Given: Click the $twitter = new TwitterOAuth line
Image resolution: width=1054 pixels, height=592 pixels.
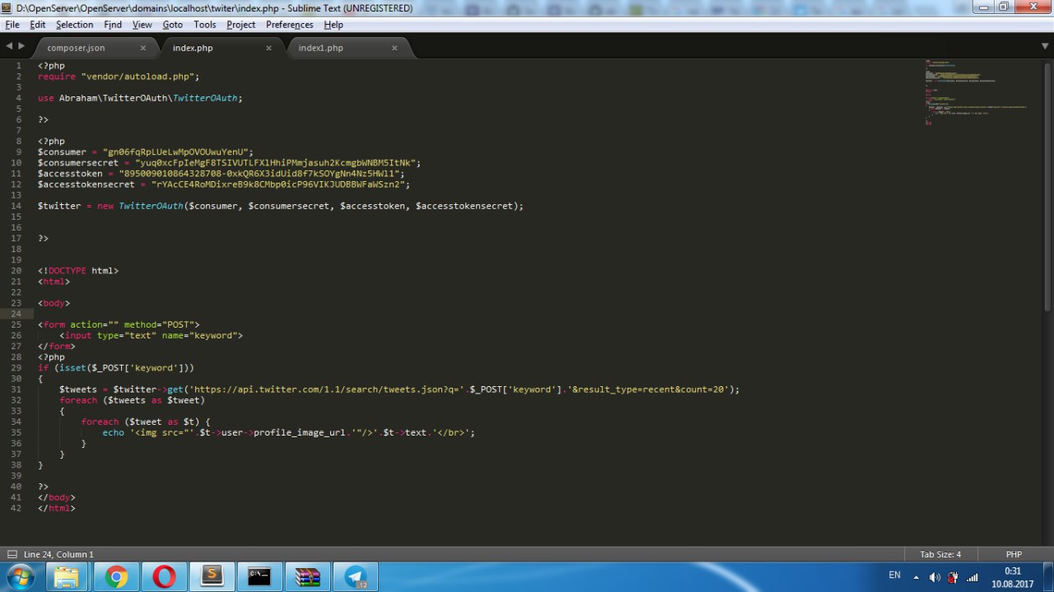Looking at the screenshot, I should click(281, 206).
